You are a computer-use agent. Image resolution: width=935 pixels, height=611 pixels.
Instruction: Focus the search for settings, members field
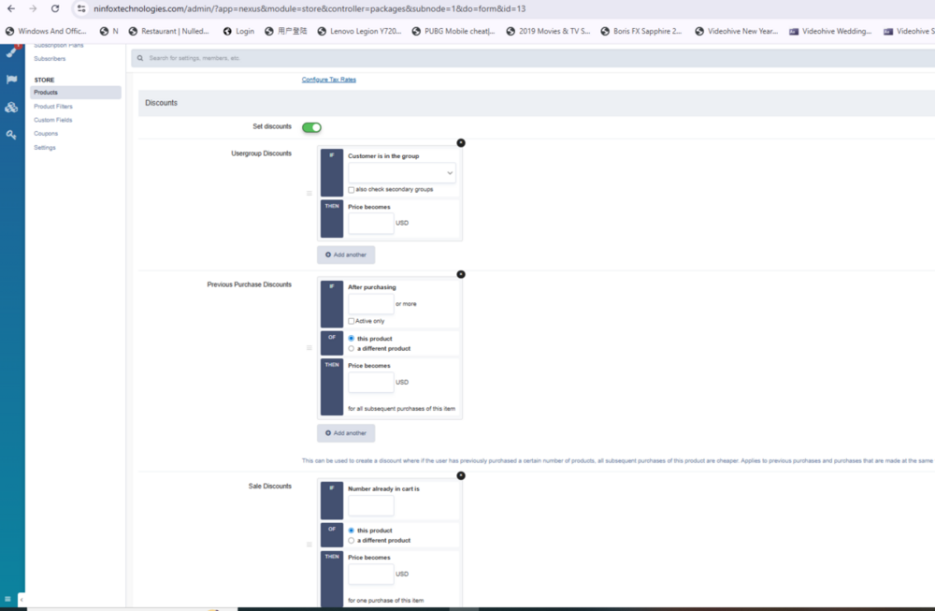click(x=533, y=58)
